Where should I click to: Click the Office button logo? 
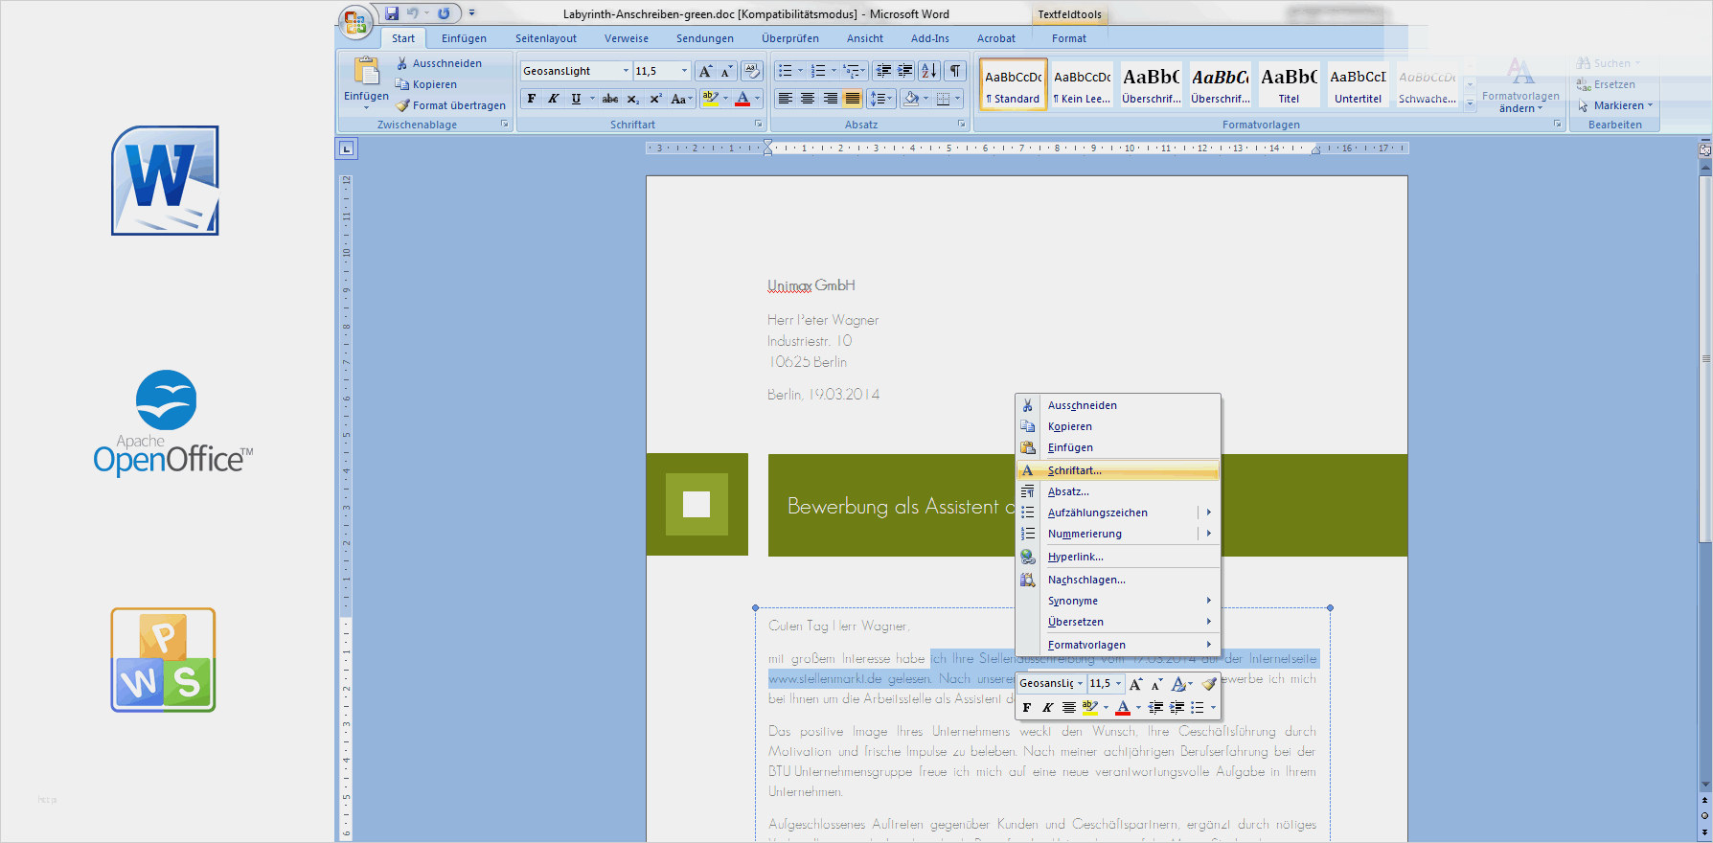(x=354, y=21)
